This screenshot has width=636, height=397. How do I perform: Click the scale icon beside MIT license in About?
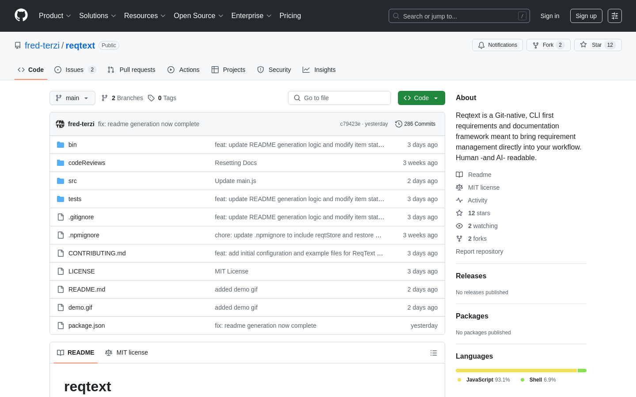(459, 187)
